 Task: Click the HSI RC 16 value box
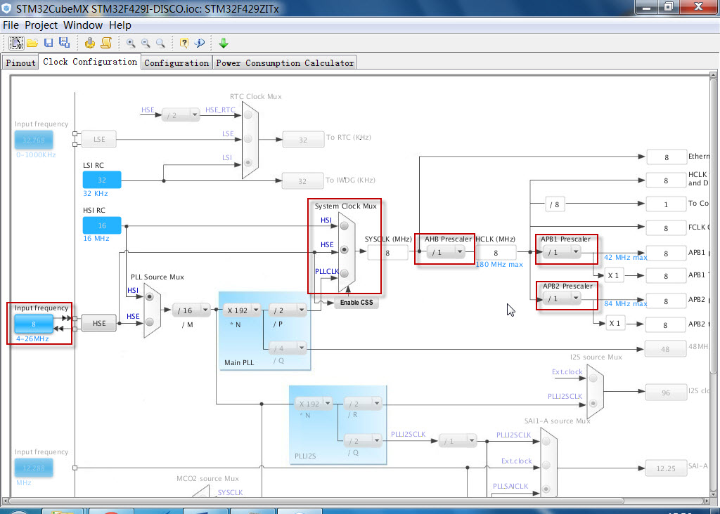pos(102,225)
